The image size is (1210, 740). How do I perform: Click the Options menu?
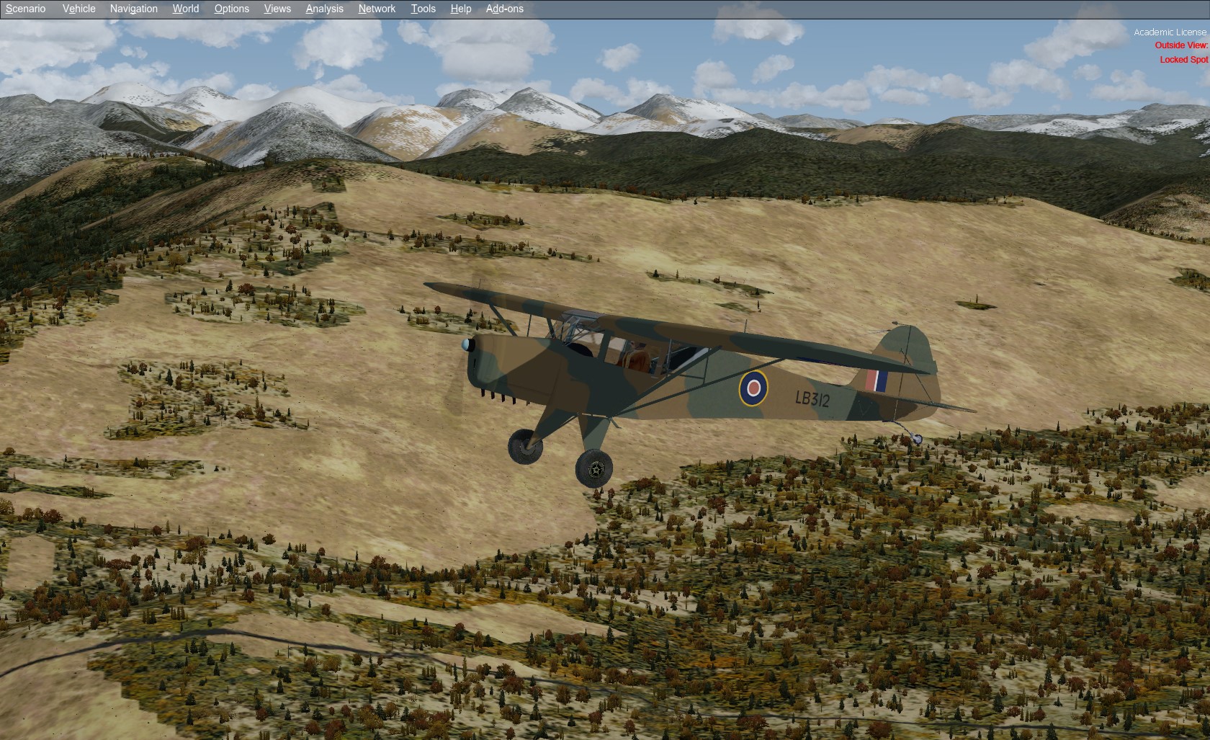(x=231, y=9)
